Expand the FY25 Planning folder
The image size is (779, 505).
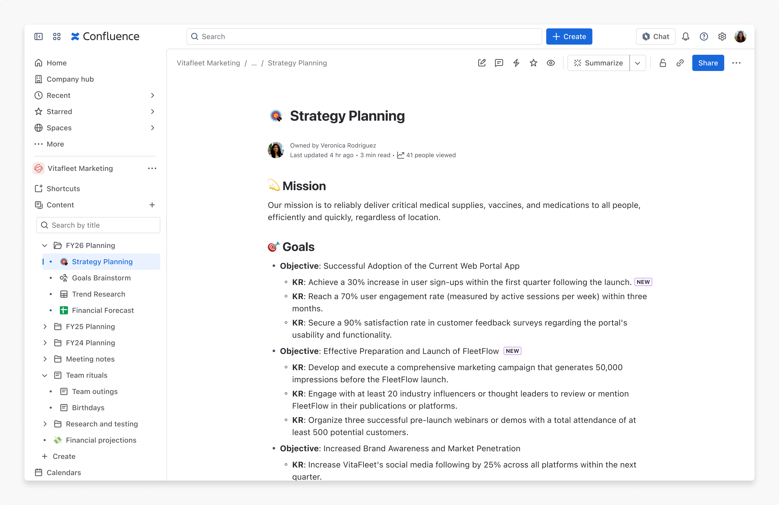[45, 327]
